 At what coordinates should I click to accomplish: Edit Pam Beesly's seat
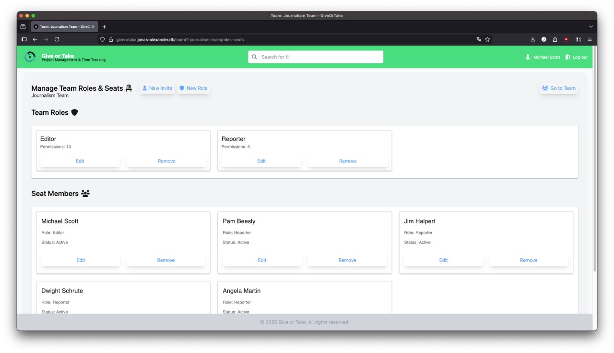click(x=262, y=260)
